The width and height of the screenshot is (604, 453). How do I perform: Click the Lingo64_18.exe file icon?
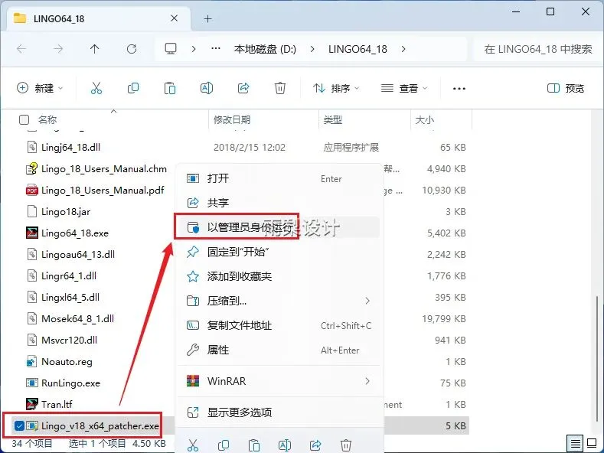click(32, 233)
